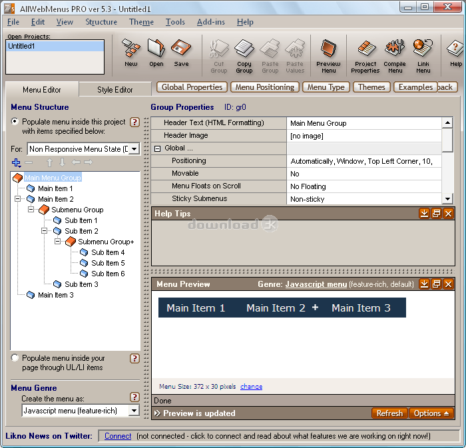
Task: Click the Examples button
Action: point(415,87)
